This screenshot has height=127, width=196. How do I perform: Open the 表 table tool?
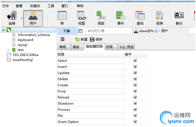62,18
